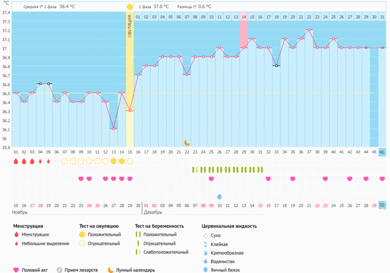Click the temperature point on ovulation day 15

pyautogui.click(x=130, y=110)
